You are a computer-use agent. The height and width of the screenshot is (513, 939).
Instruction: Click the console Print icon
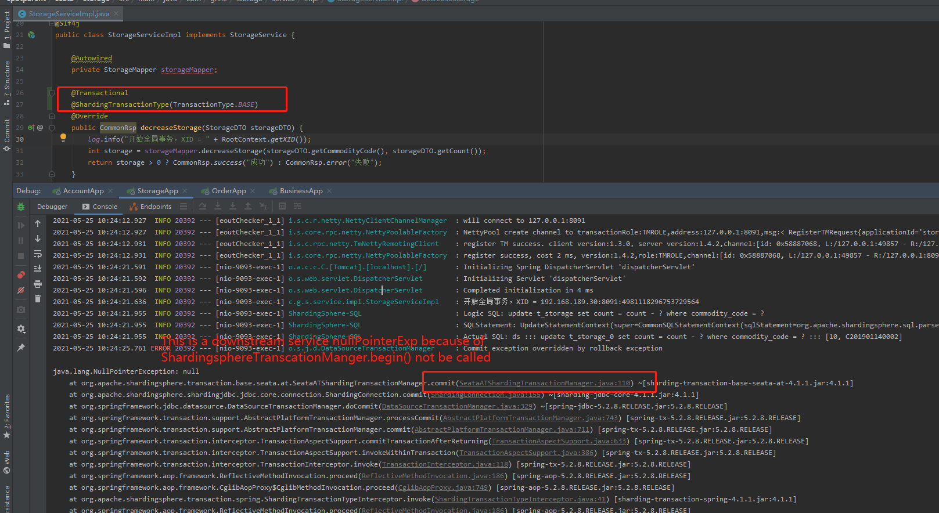pyautogui.click(x=38, y=284)
